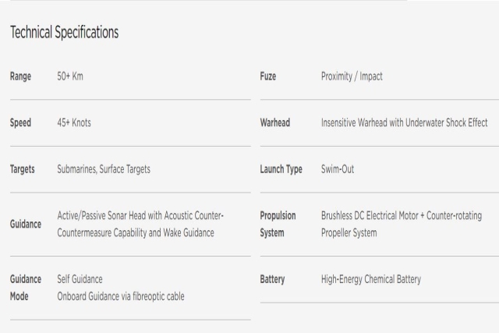Click the Self Guidance text
This screenshot has width=499, height=333.
(80, 279)
